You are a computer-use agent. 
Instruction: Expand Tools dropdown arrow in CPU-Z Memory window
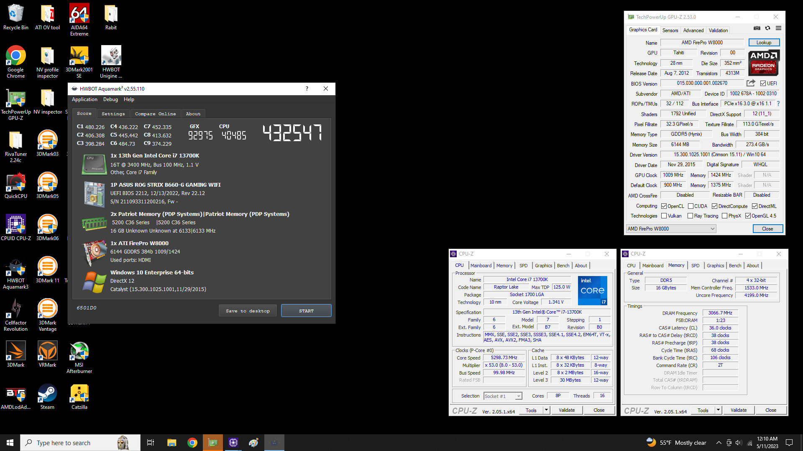[x=718, y=410]
